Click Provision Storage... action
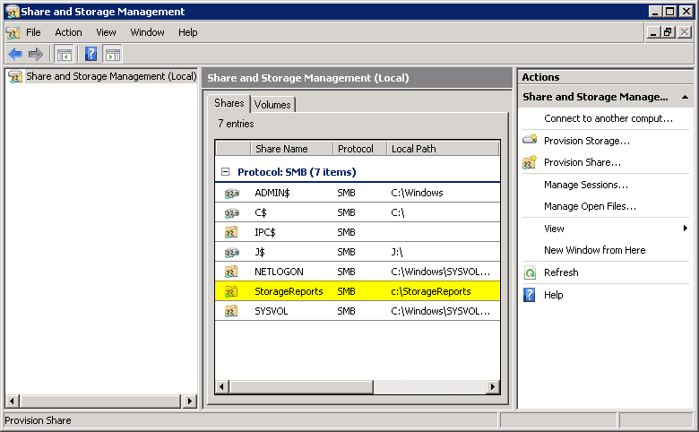Viewport: 699px width, 432px height. coord(587,141)
